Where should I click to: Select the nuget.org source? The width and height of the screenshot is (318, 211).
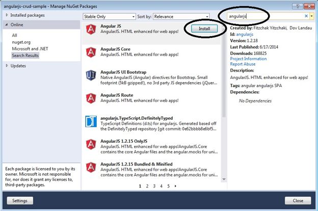[x=21, y=42]
